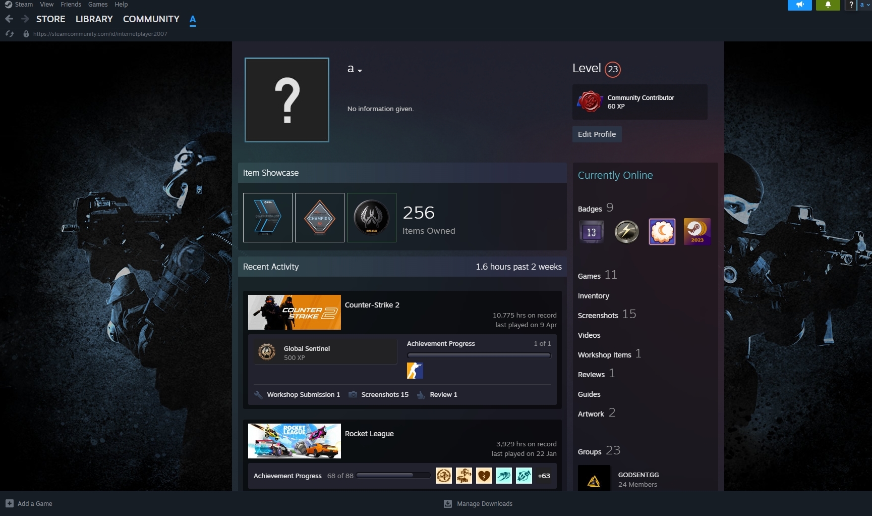Open the Screenshots link in the sidebar
The height and width of the screenshot is (516, 872).
598,316
